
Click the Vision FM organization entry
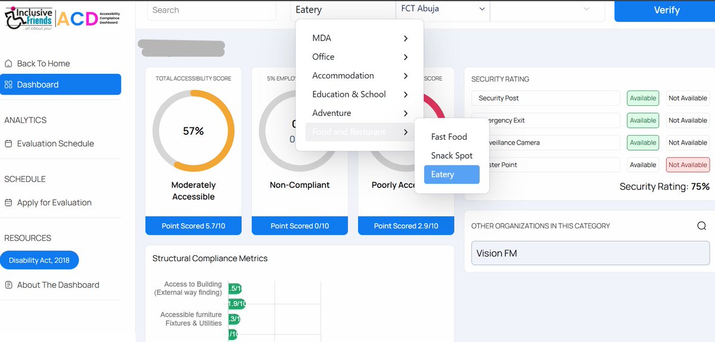[590, 253]
